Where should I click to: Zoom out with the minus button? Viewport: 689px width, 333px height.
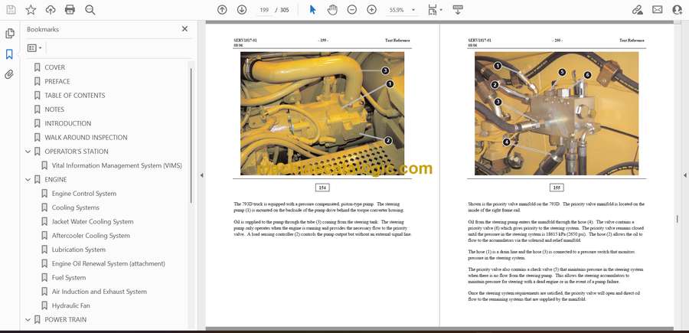point(352,10)
